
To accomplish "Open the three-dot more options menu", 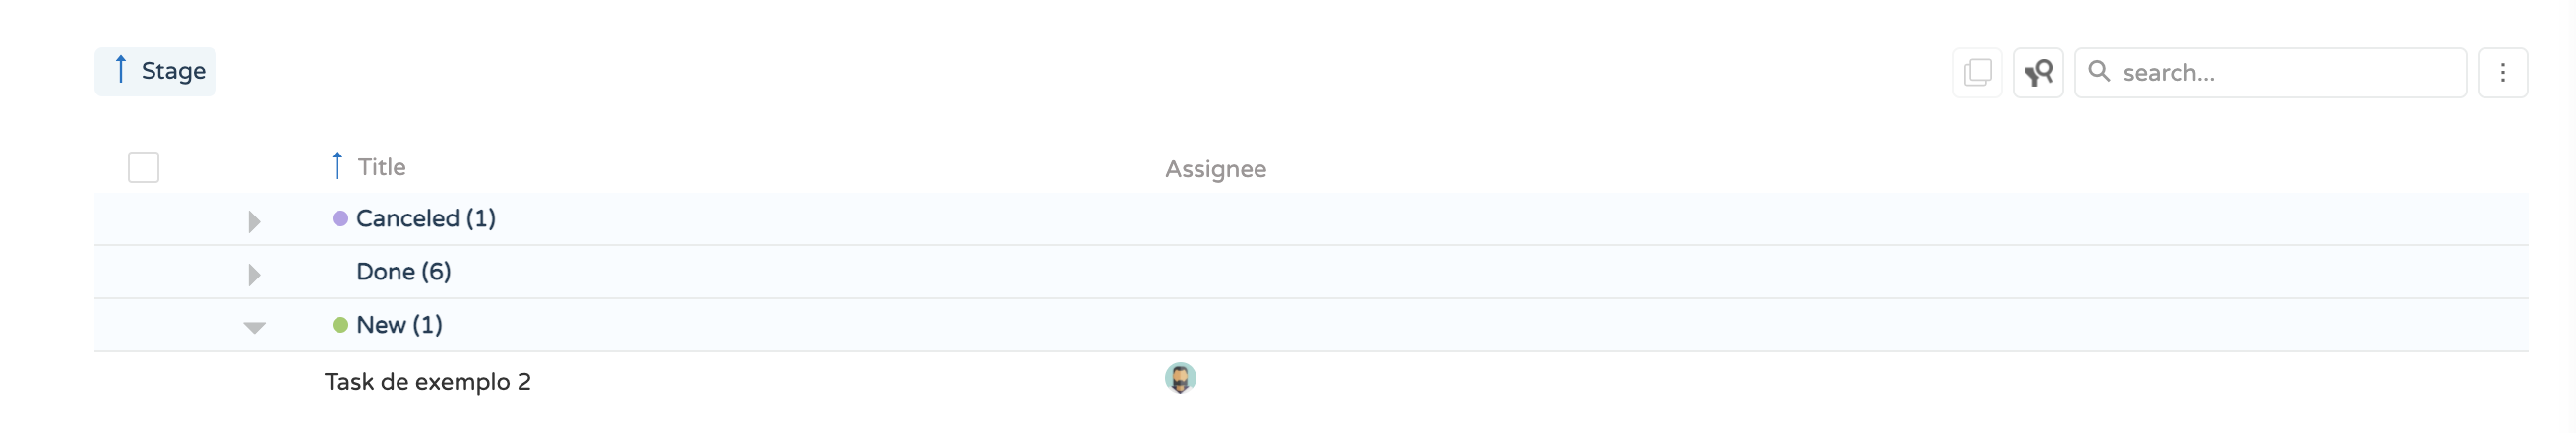I will (x=2501, y=72).
